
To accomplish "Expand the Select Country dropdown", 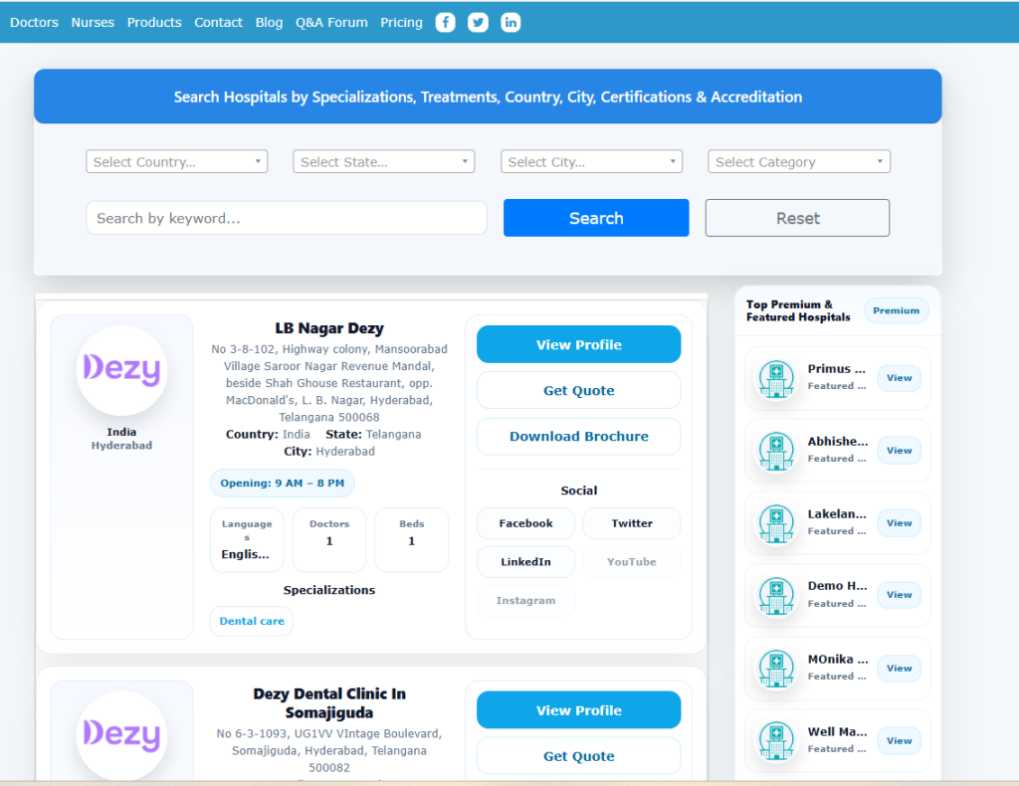I will 176,162.
